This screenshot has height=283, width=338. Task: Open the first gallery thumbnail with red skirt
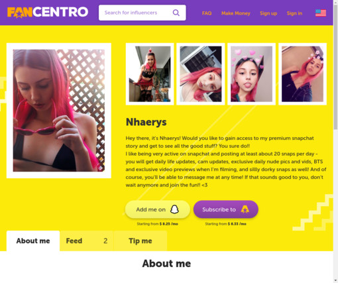(x=150, y=74)
